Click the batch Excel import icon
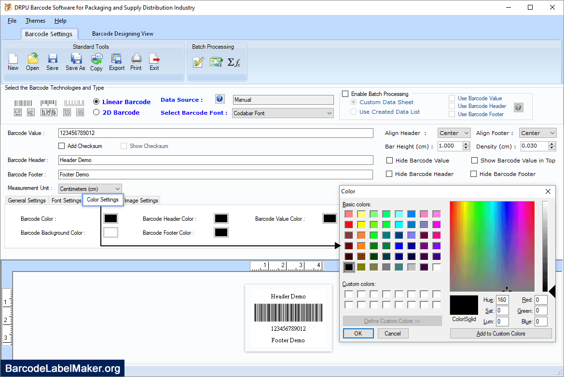This screenshot has height=377, width=564. tap(216, 62)
